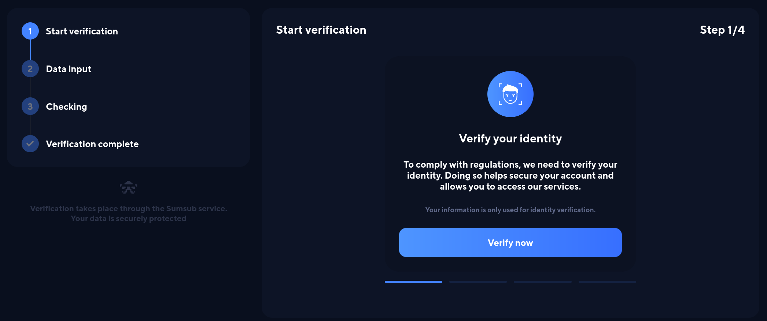Viewport: 767px width, 321px height.
Task: Click the fourth progress bar segment
Action: point(607,282)
